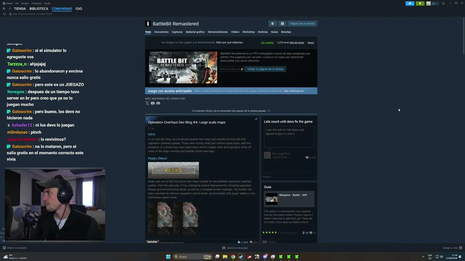Click the PEAKS map banner image
Image resolution: width=465 pixels, height=261 pixels.
pyautogui.click(x=173, y=170)
